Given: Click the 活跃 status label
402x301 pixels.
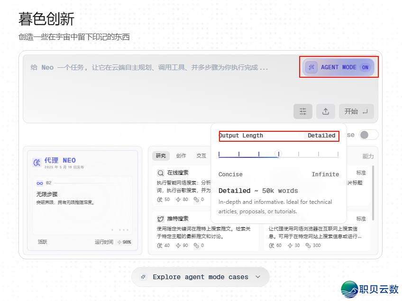Looking at the screenshot, I should pos(43,242).
